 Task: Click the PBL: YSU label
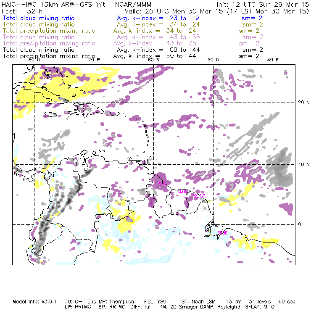(x=155, y=302)
